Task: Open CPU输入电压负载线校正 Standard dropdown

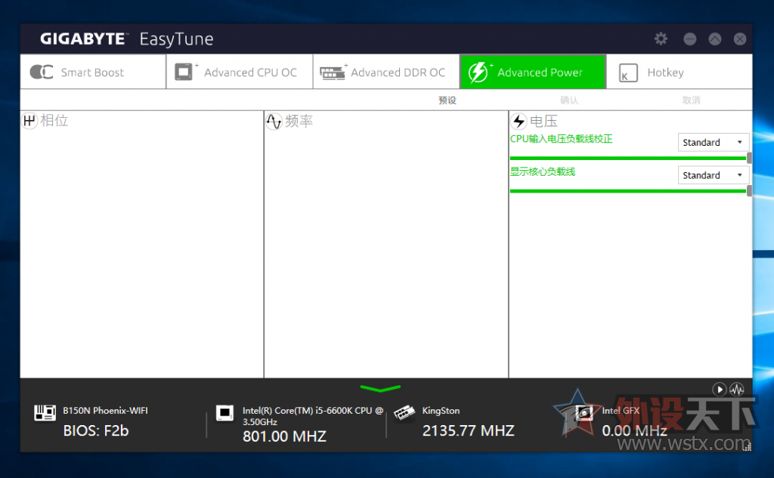Action: tap(714, 142)
